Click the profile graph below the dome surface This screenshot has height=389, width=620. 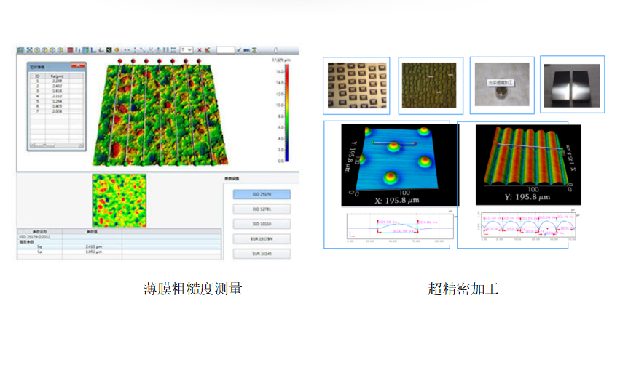(x=400, y=226)
